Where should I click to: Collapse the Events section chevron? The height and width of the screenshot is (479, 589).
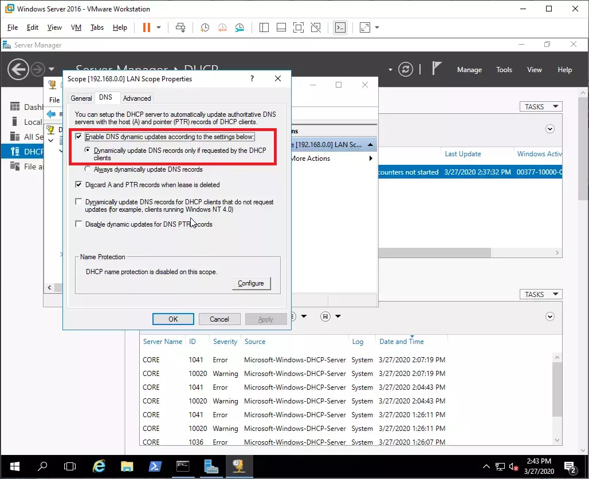[550, 316]
